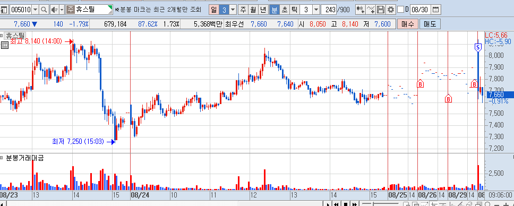Image resolution: width=514 pixels, height=206 pixels.
Task: Click the speaker sound alert icon
Action: 54,10
